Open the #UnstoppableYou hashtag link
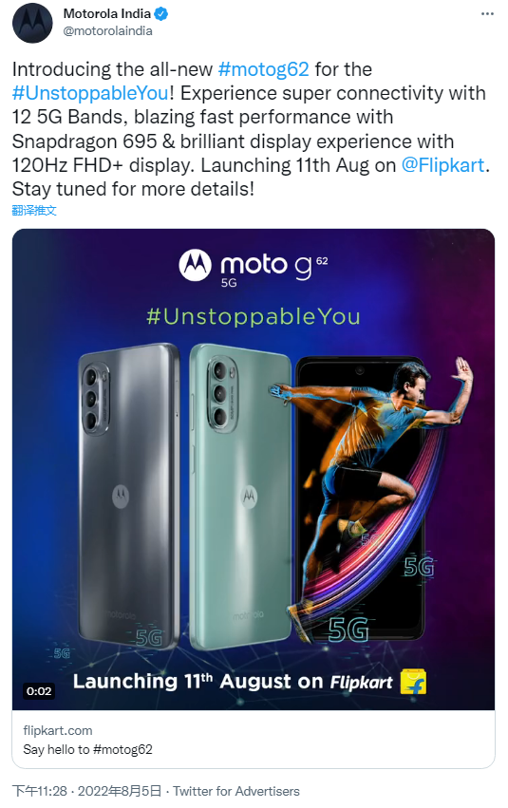Screen dimensions: 508x808 [90, 93]
